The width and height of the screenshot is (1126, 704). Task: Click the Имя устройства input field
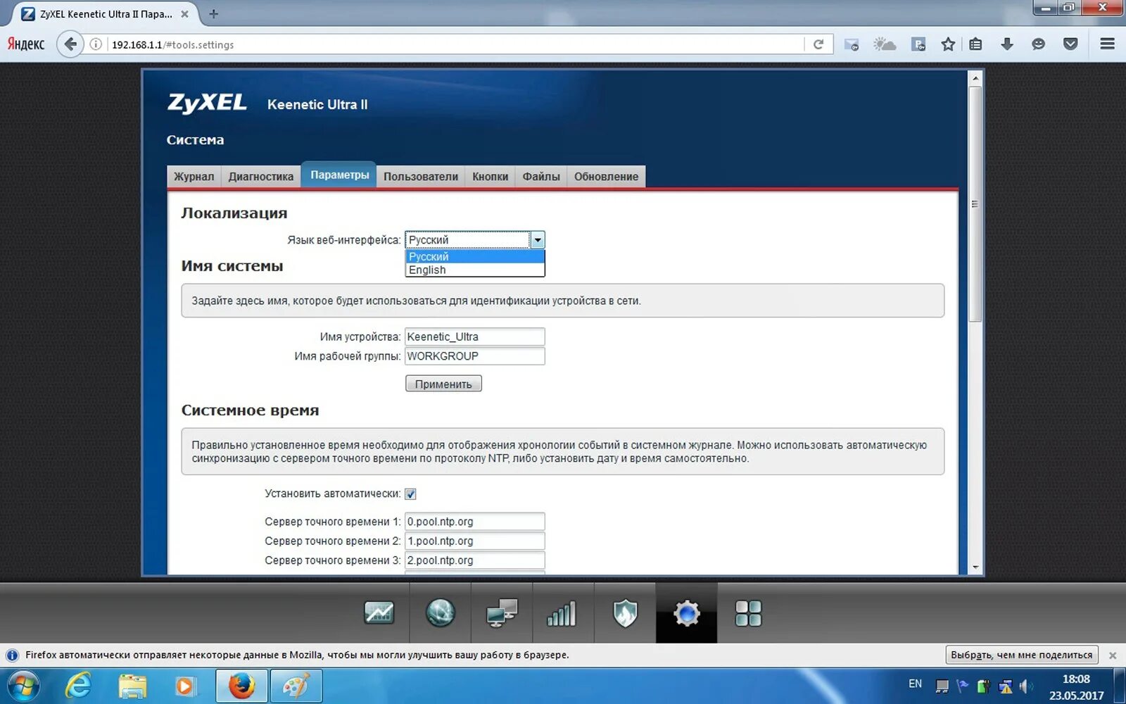coord(475,337)
